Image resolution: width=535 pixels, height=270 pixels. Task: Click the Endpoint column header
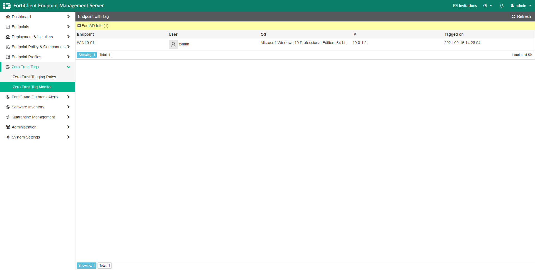pos(85,34)
